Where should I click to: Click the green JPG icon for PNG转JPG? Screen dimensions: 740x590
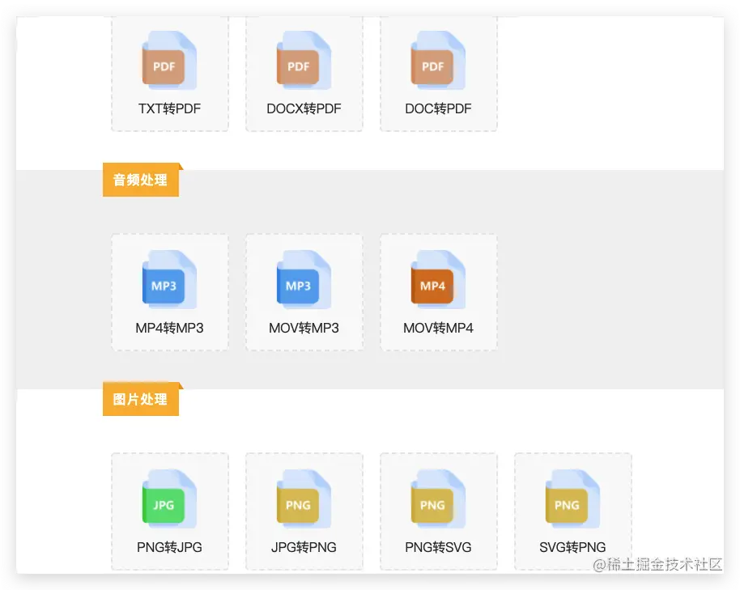169,499
